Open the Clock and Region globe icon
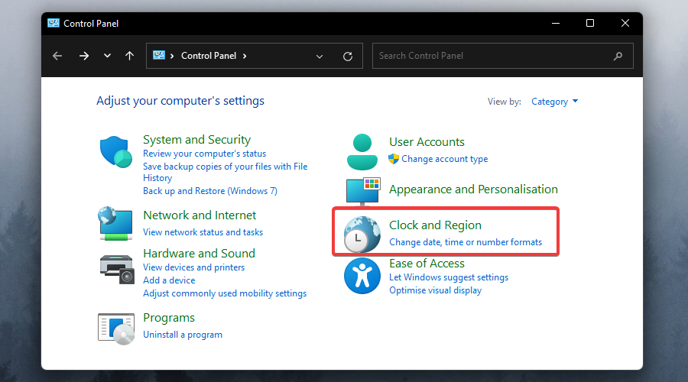 click(362, 235)
